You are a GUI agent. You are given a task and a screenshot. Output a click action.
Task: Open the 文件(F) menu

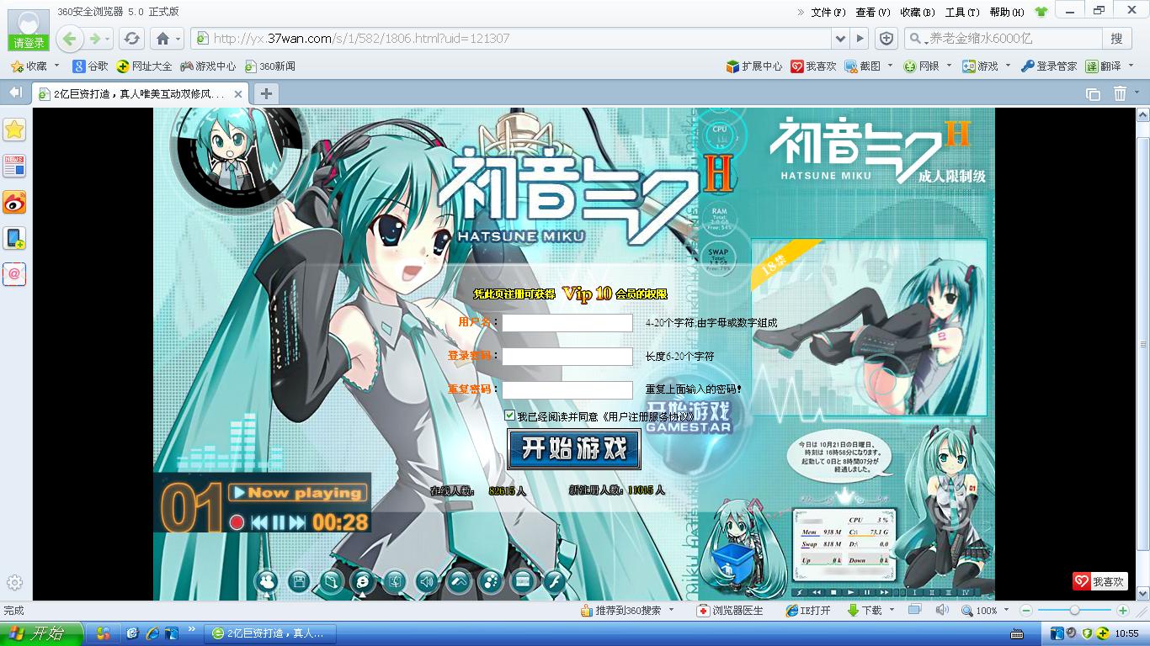(828, 12)
